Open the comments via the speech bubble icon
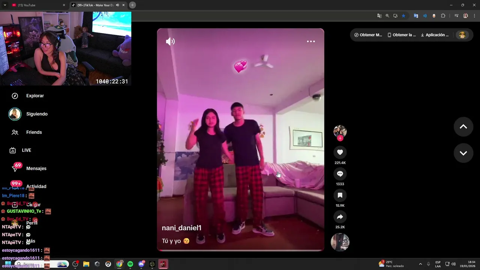 (x=340, y=174)
